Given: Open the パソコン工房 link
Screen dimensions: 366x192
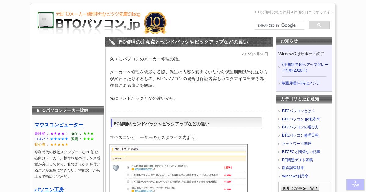Looking at the screenshot, I should (49, 190).
